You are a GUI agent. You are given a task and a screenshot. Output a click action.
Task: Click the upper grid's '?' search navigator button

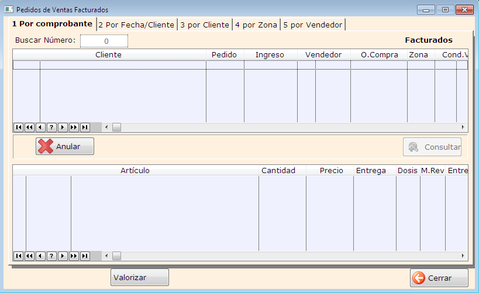coord(51,127)
